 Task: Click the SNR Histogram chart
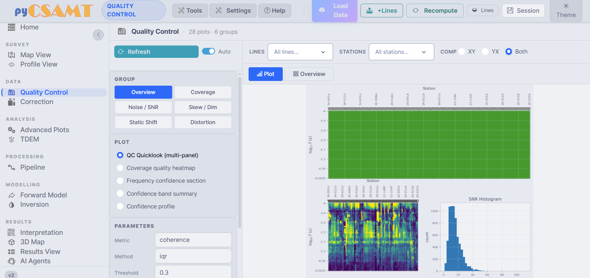(x=485, y=237)
